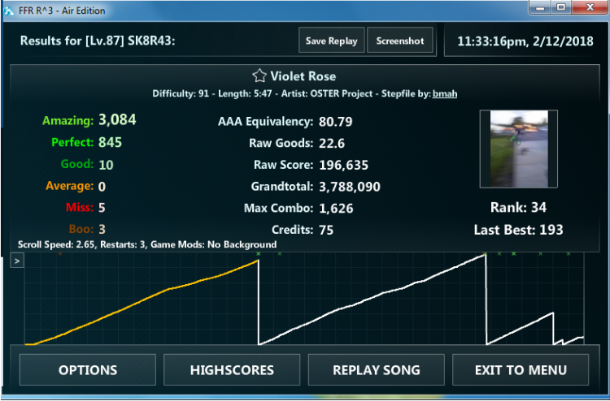Click the Last Best: 193 text
Screen dimensions: 610x401
click(x=518, y=230)
